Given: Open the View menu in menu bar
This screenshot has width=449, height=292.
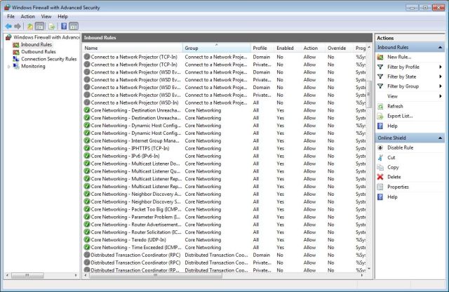Looking at the screenshot, I should click(46, 16).
